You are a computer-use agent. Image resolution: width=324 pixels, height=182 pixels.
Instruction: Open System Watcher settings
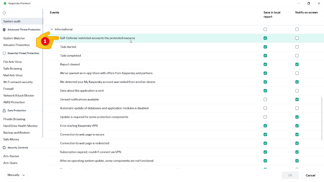pyautogui.click(x=14, y=38)
